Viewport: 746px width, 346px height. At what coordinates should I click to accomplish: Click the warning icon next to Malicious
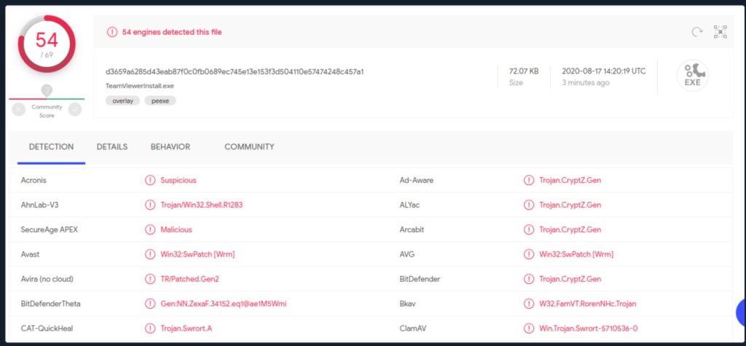(x=150, y=229)
